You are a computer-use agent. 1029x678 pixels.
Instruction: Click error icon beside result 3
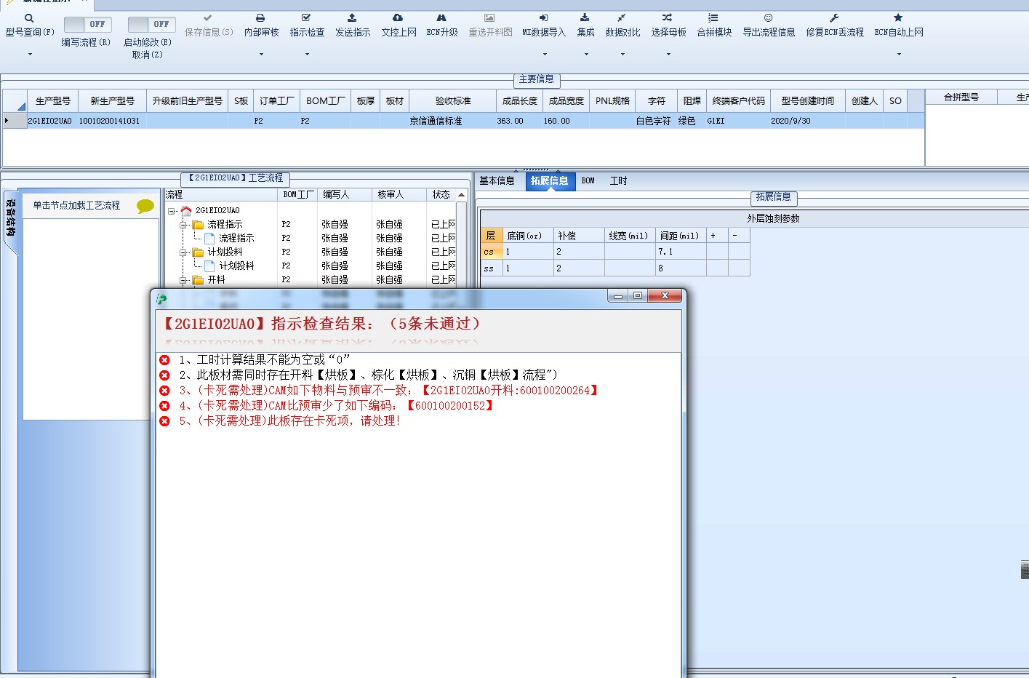pos(165,391)
